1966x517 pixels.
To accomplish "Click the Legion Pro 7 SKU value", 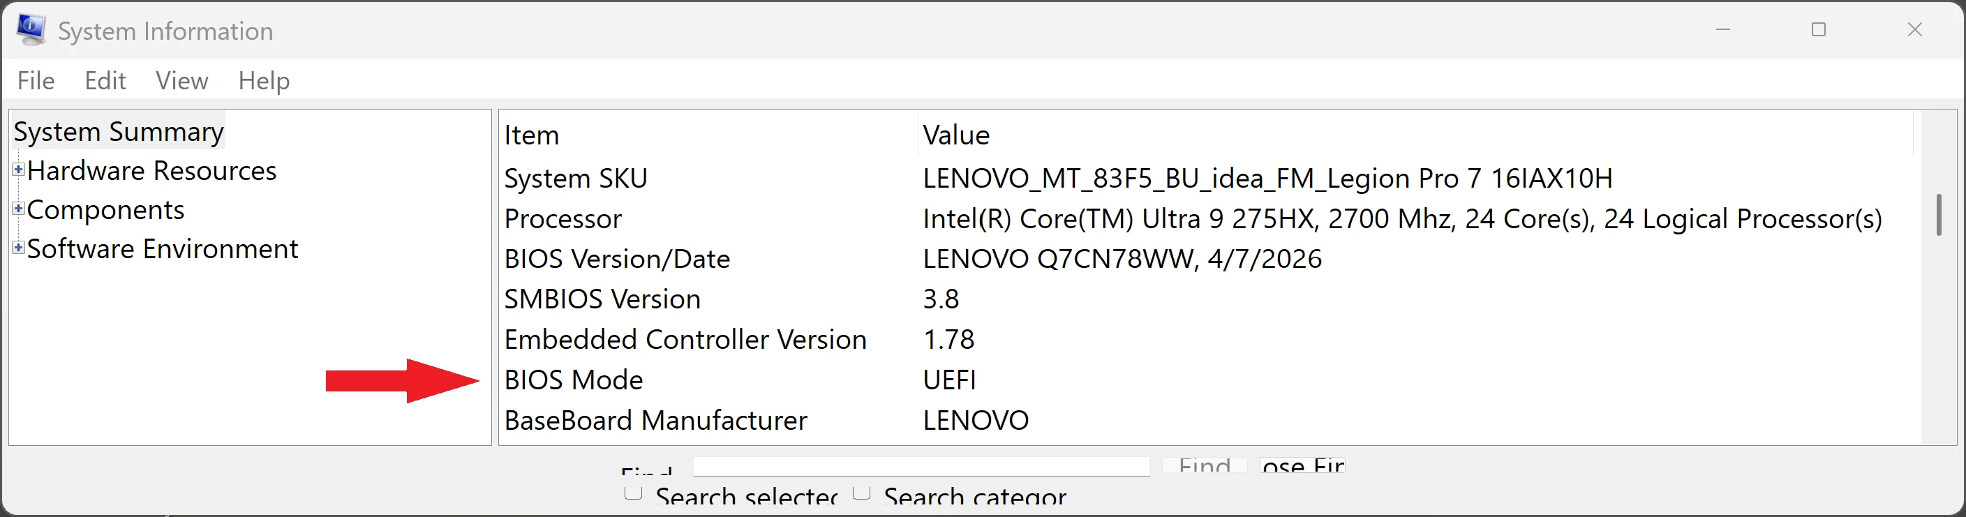I will [1267, 179].
